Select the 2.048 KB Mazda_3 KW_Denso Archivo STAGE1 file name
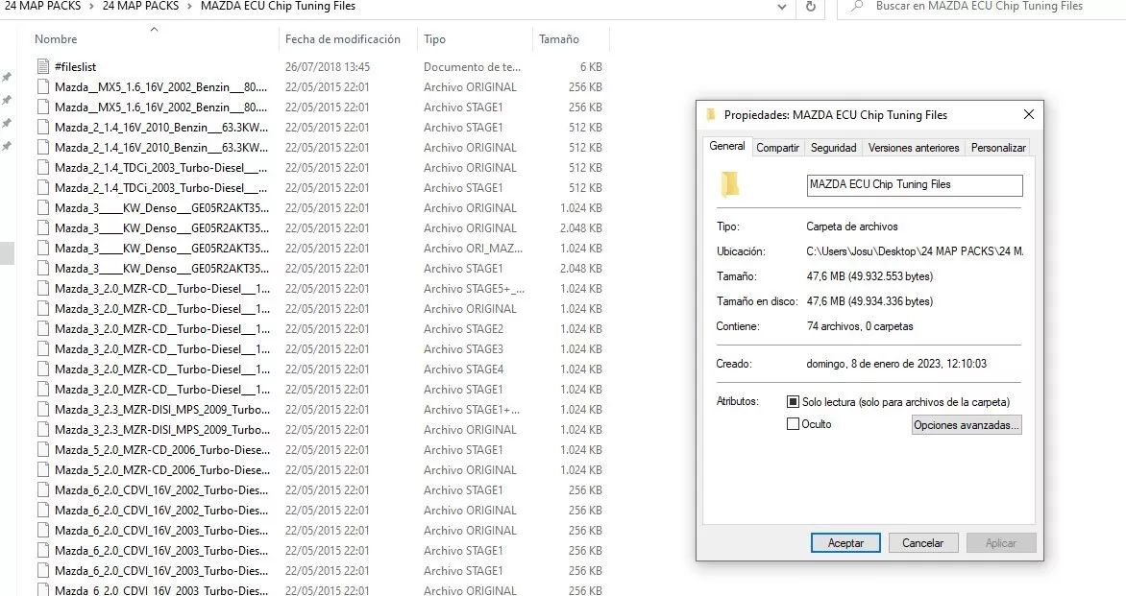Viewport: 1126px width, 596px height. pyautogui.click(x=161, y=268)
